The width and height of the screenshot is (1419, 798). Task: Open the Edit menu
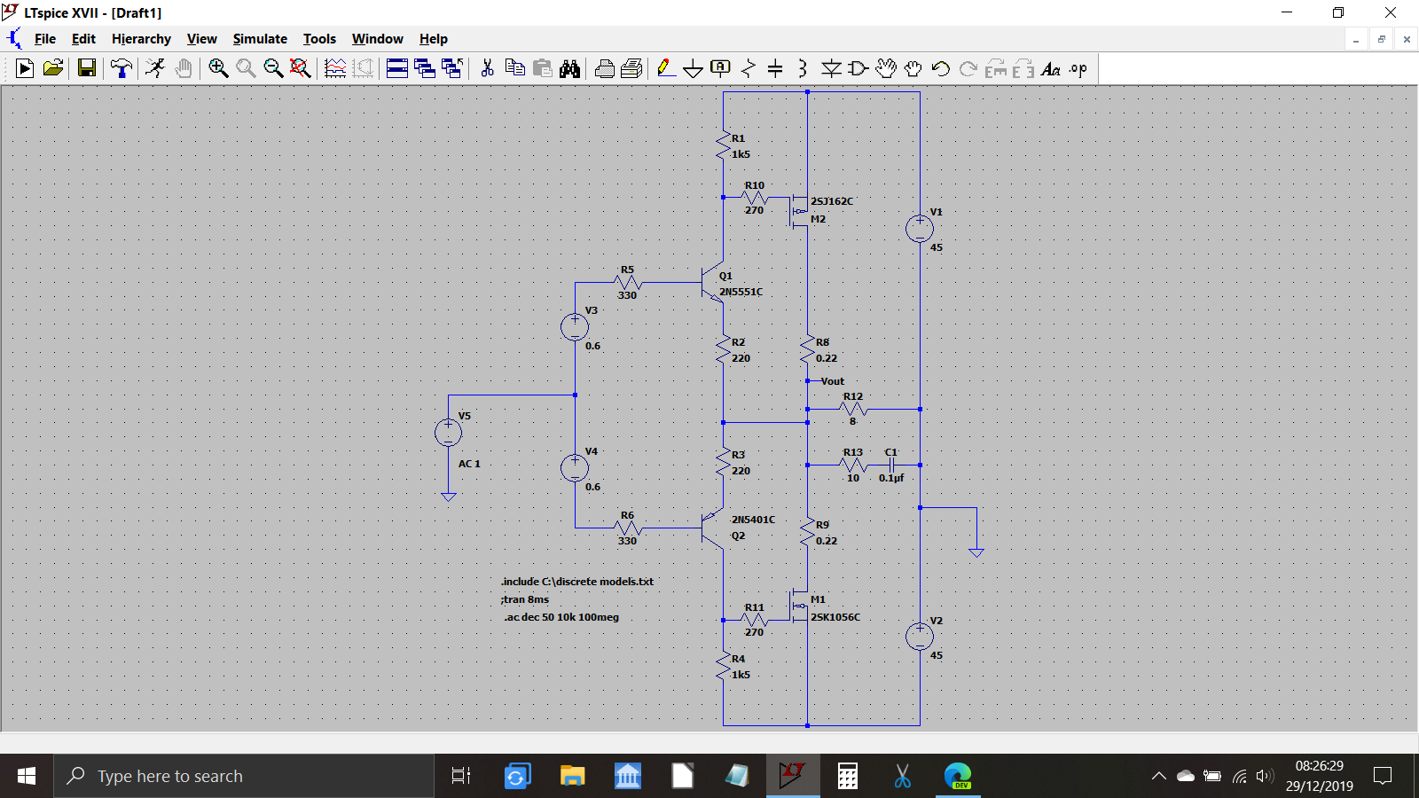click(x=83, y=39)
